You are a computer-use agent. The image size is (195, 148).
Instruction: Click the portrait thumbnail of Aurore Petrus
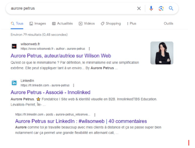coord(162,53)
